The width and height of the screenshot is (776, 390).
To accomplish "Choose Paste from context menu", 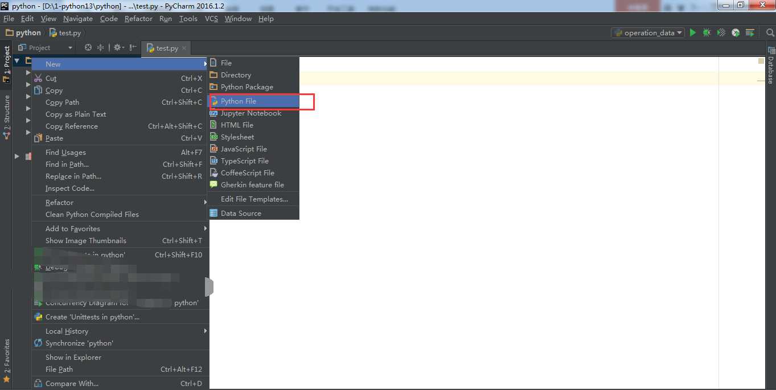I will (120, 138).
